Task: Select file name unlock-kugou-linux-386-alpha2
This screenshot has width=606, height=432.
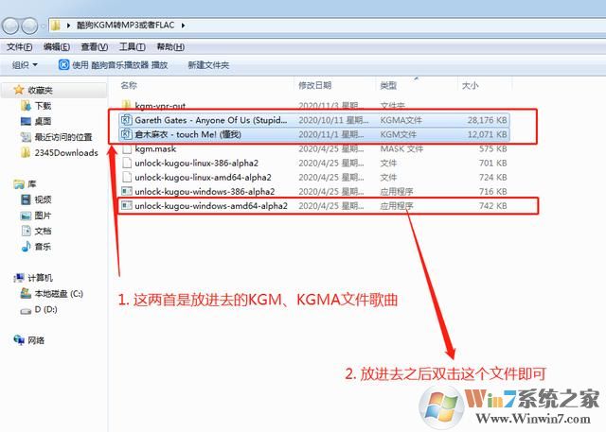Action: (x=196, y=163)
